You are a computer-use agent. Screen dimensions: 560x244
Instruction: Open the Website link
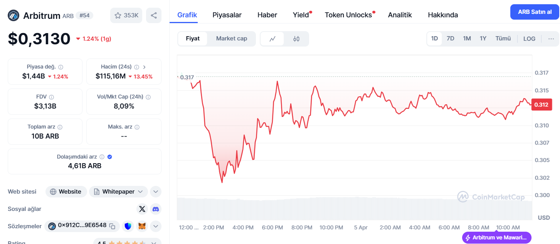click(x=66, y=191)
